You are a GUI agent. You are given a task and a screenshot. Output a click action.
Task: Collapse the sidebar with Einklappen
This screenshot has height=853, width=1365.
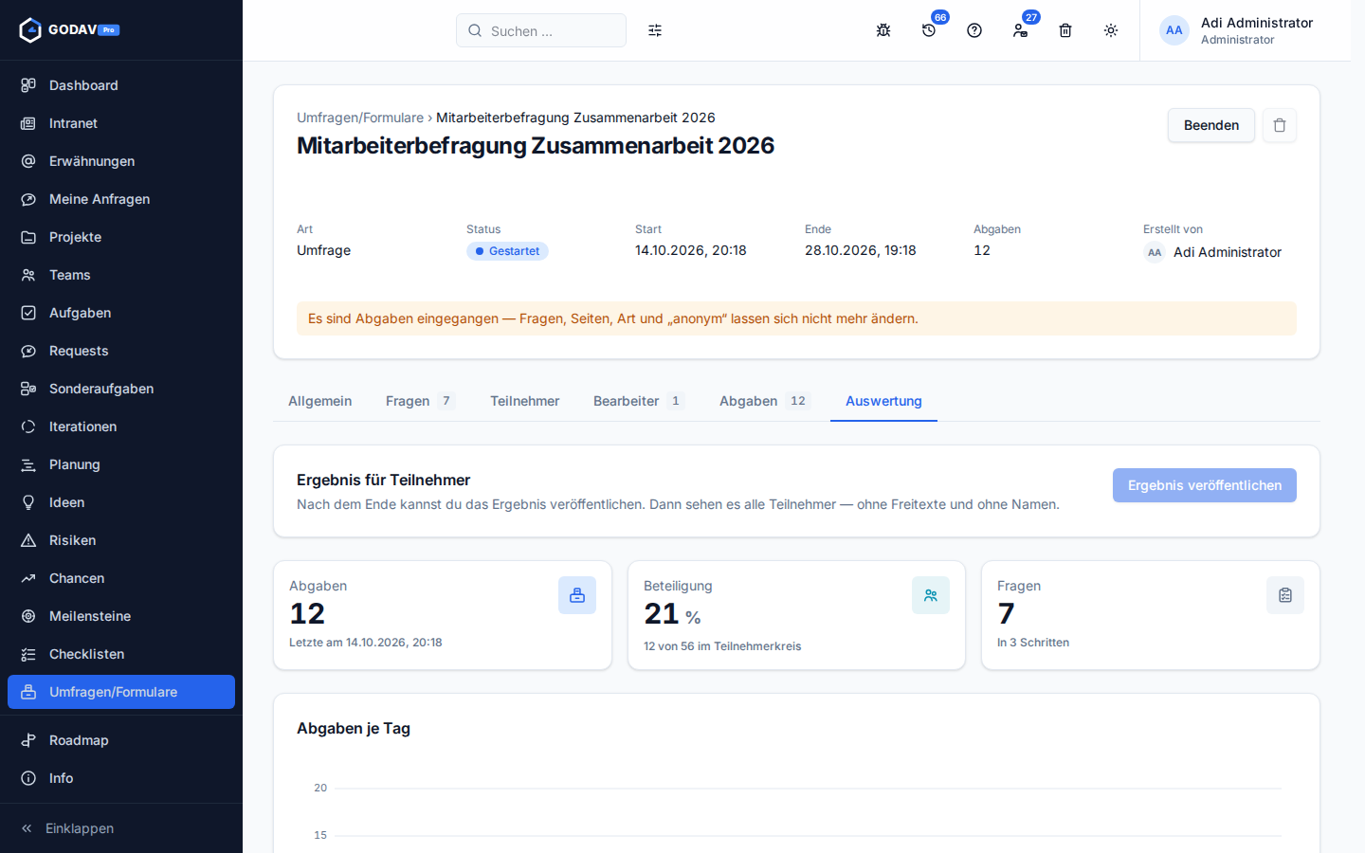tap(121, 828)
